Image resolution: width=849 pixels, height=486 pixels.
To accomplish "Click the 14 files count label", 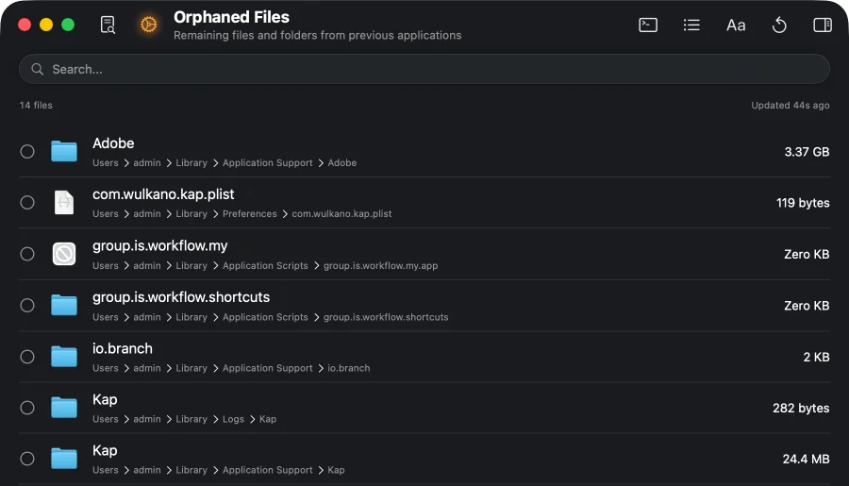I will click(36, 105).
